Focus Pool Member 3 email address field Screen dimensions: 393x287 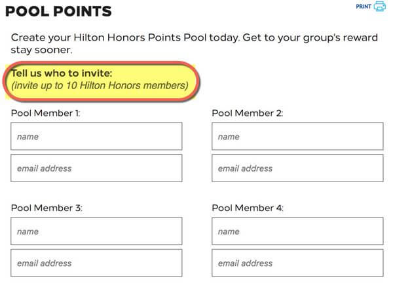(96, 263)
